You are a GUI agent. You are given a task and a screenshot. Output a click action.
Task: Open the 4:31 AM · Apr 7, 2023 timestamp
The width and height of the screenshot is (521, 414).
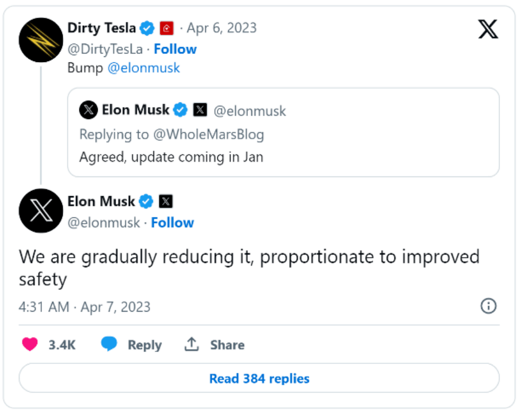pyautogui.click(x=85, y=306)
